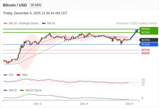Click the MA 20 + Bollinger Bands legend label

24,23
